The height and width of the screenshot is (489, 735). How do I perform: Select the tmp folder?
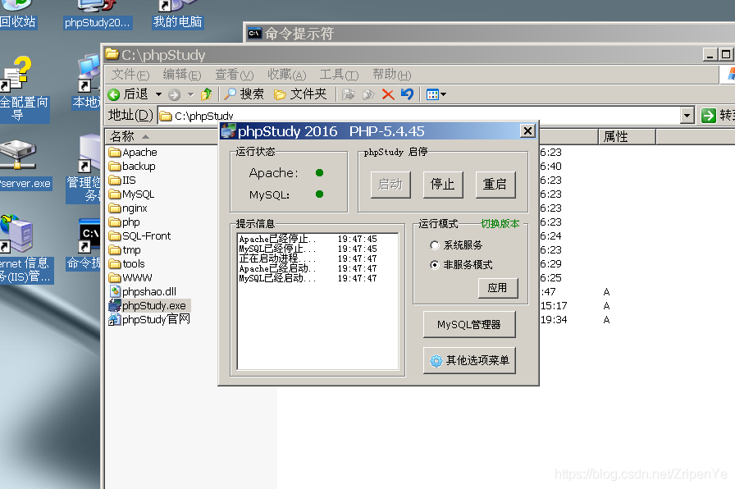[125, 250]
